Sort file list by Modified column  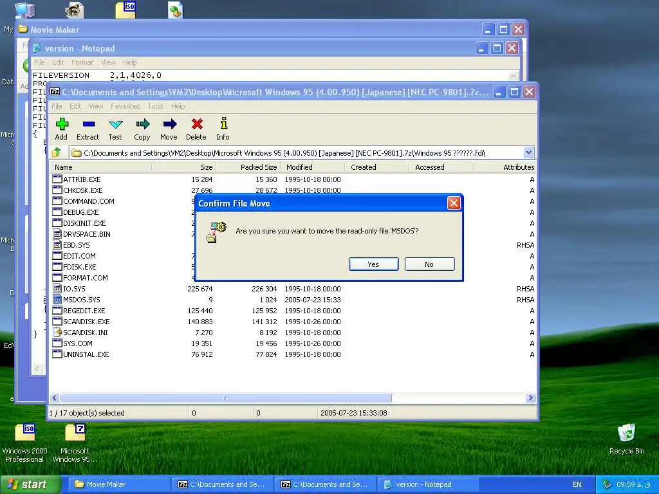pyautogui.click(x=313, y=167)
